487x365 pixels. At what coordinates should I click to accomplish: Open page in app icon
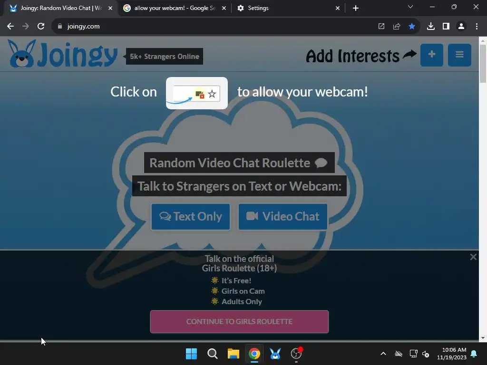[381, 27]
